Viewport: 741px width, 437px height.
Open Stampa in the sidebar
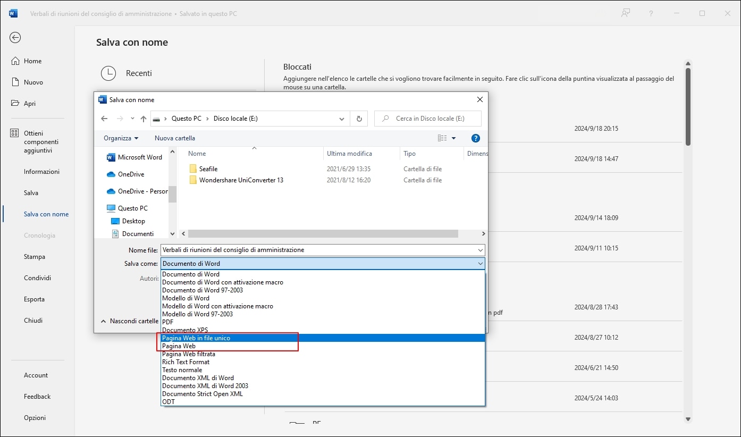click(x=34, y=257)
